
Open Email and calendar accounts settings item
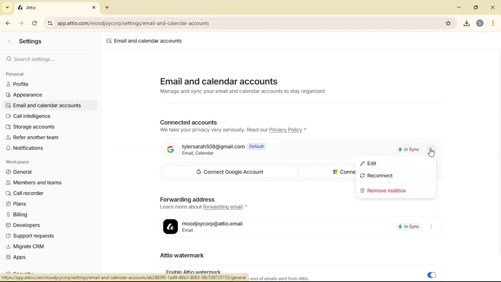[50, 105]
